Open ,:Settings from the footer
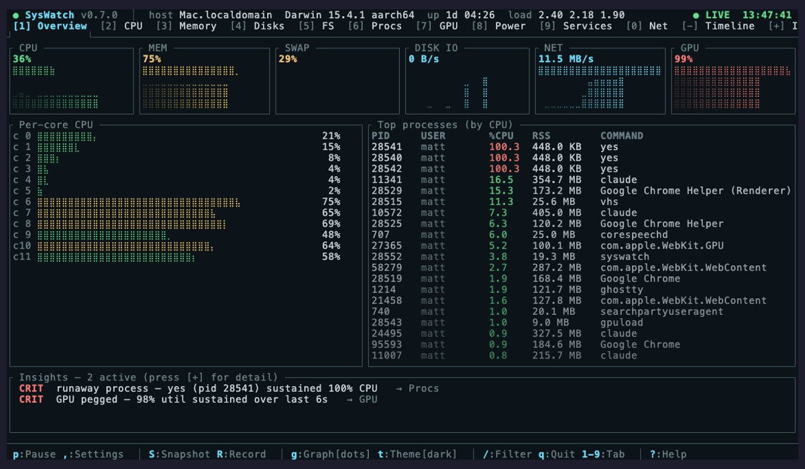This screenshot has width=805, height=469. [93, 454]
